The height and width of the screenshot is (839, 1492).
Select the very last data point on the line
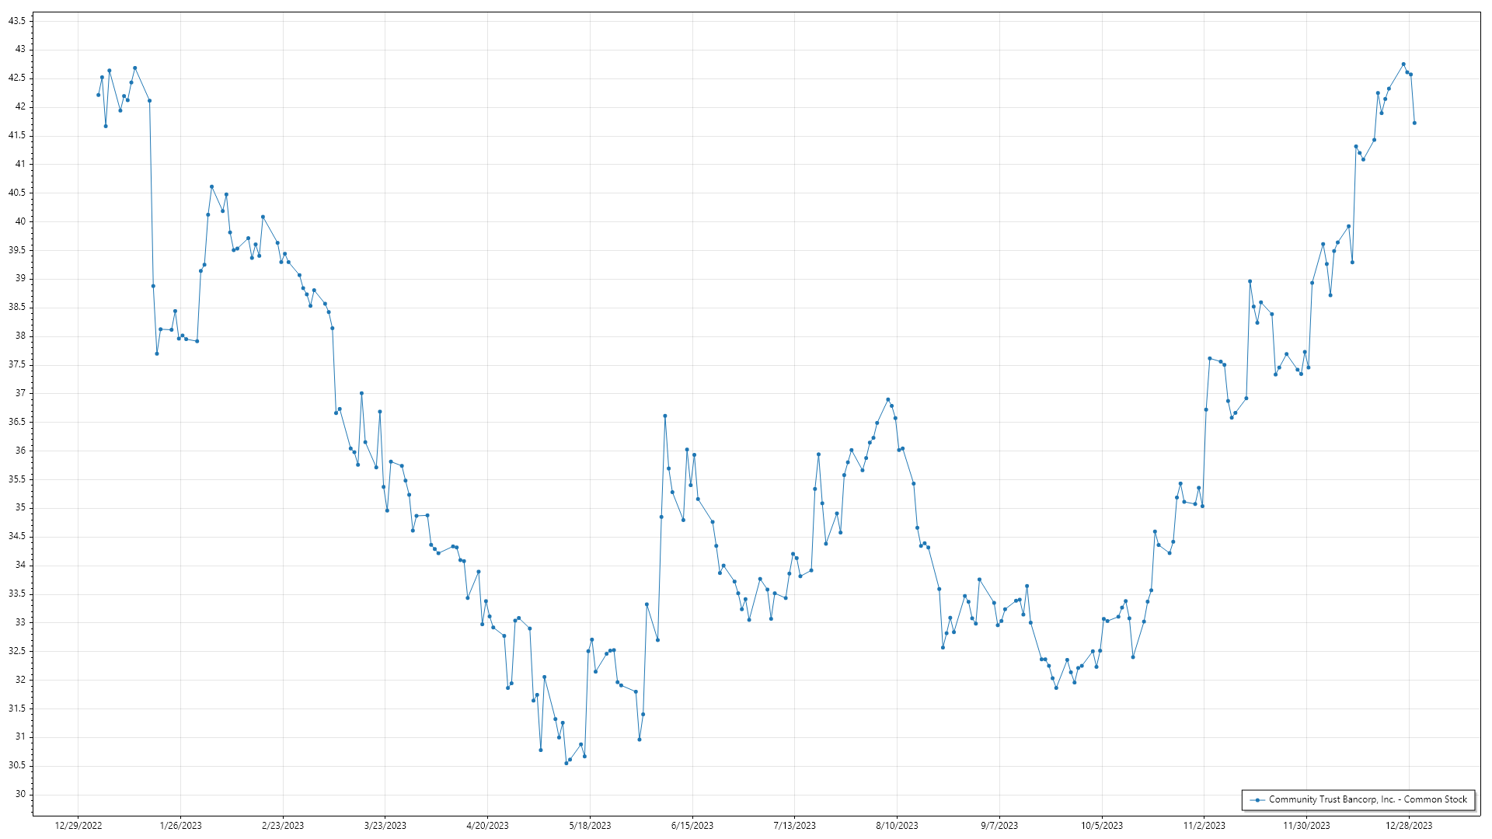1414,123
